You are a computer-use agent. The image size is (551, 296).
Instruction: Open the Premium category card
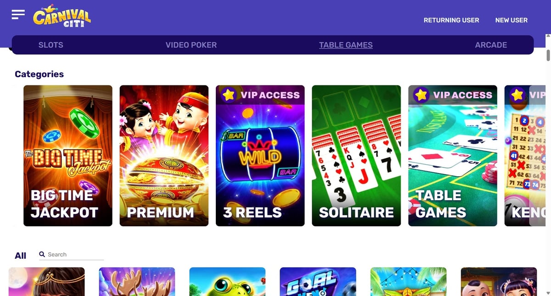pos(164,156)
